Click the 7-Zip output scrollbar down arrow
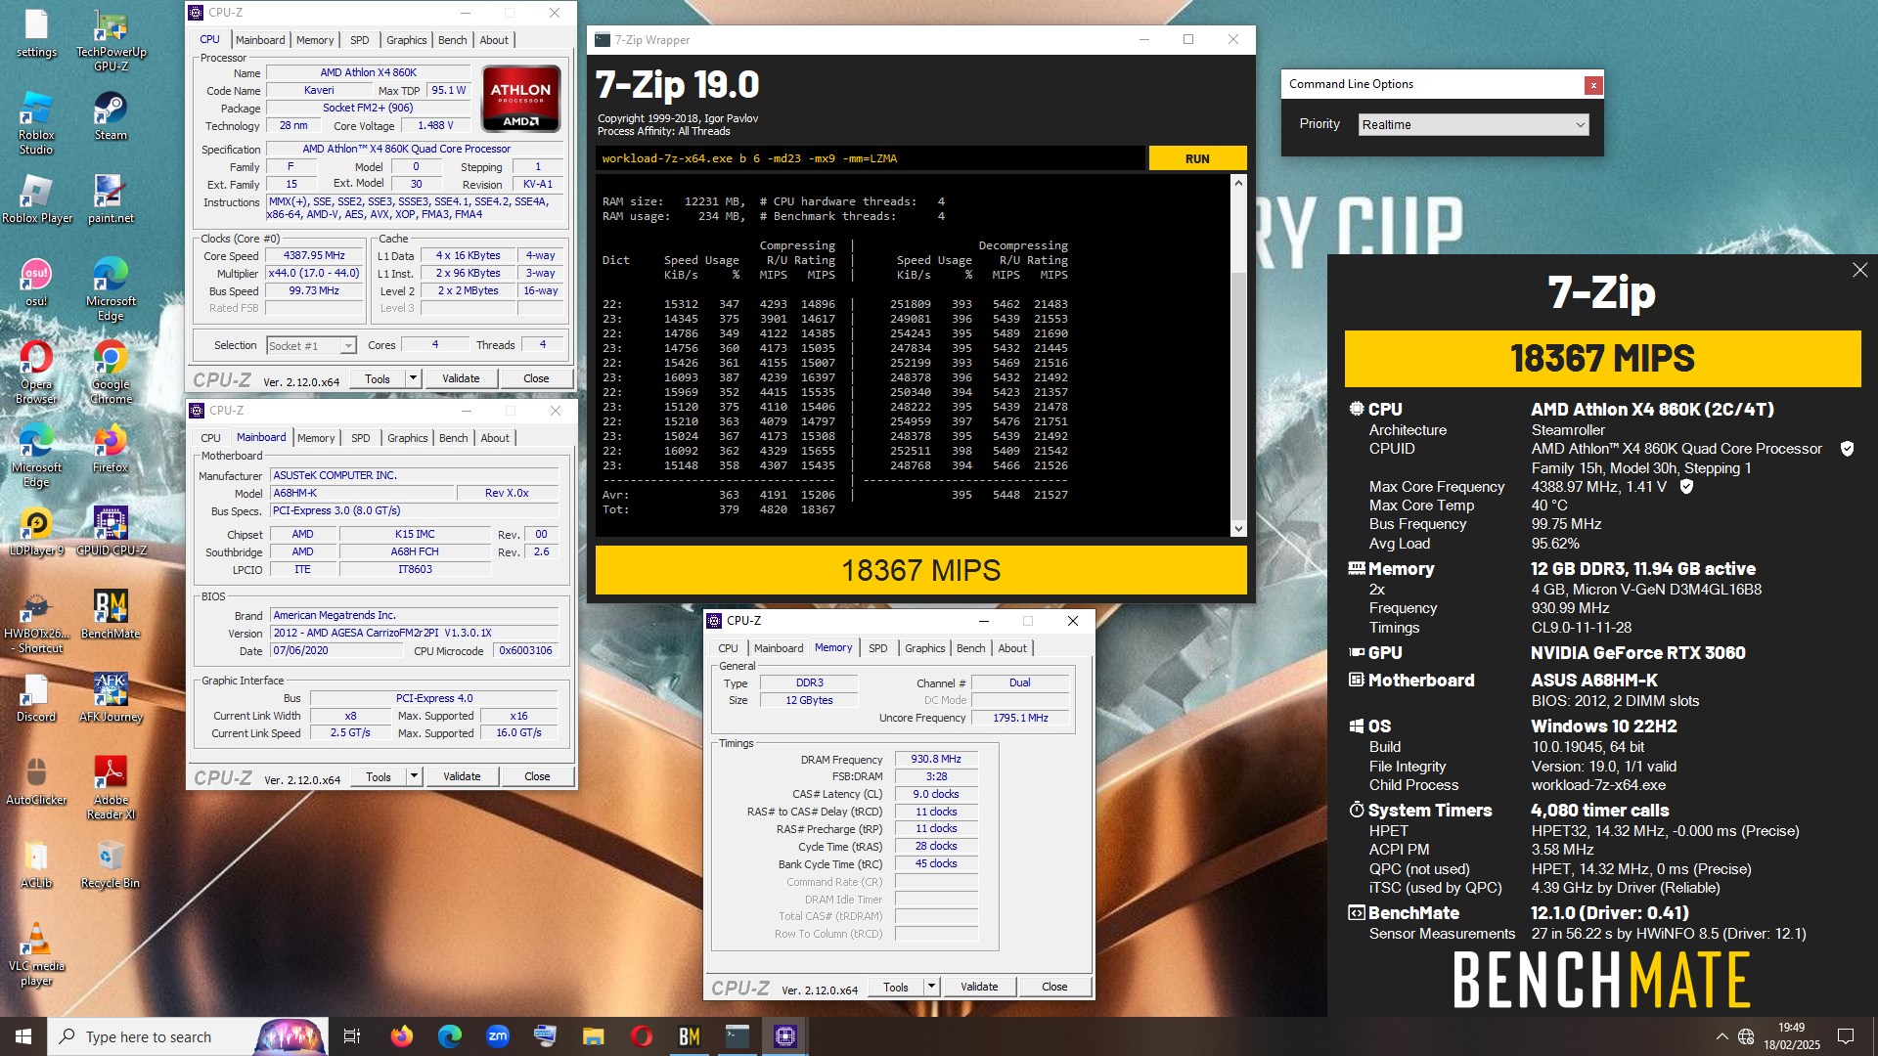 coord(1238,529)
